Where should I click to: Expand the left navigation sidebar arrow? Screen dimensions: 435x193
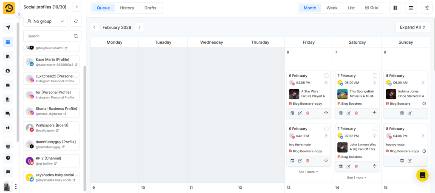point(19,15)
